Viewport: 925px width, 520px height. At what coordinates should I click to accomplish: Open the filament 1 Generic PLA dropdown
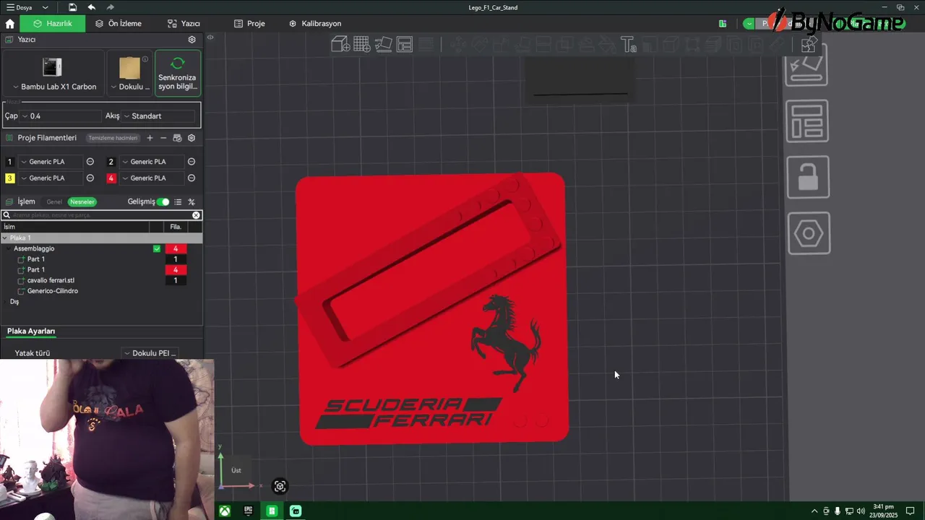[x=51, y=162]
